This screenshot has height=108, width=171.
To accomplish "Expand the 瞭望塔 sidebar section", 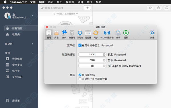I will click(32, 44).
